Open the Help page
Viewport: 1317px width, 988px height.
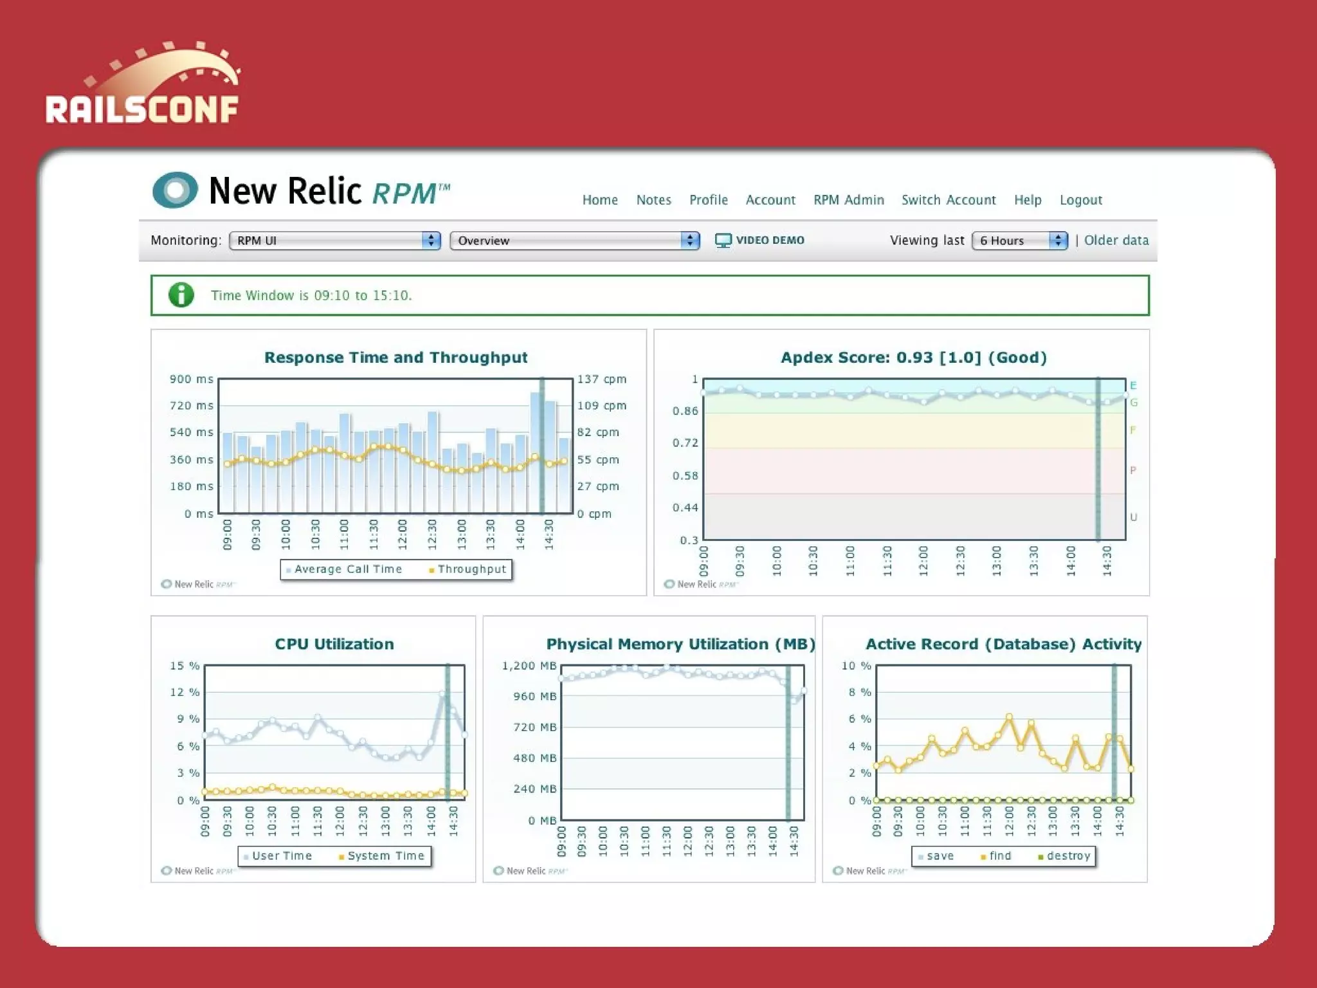(1028, 200)
